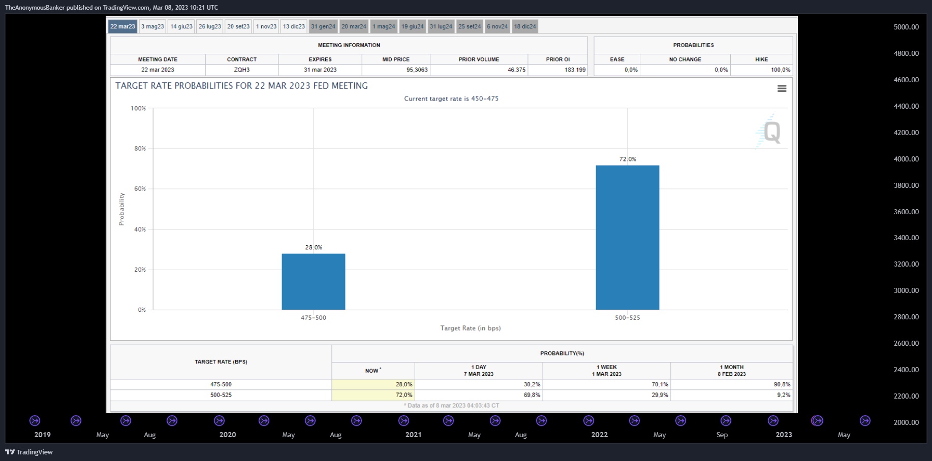The image size is (932, 461).
Task: Click the TARGET RATE (BPS) column header
Action: coord(221,362)
